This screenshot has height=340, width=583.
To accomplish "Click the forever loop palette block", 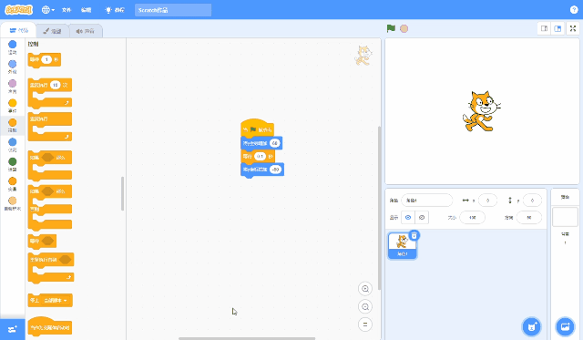I will tap(50, 127).
